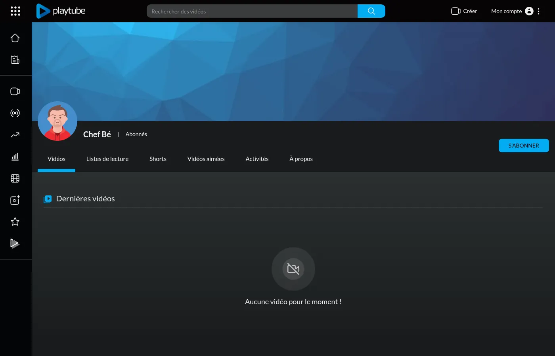Open the shorts plus icon in sidebar
This screenshot has height=356, width=555.
[x=15, y=200]
